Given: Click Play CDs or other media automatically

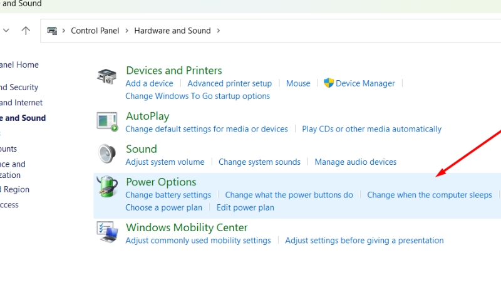Looking at the screenshot, I should [x=371, y=129].
